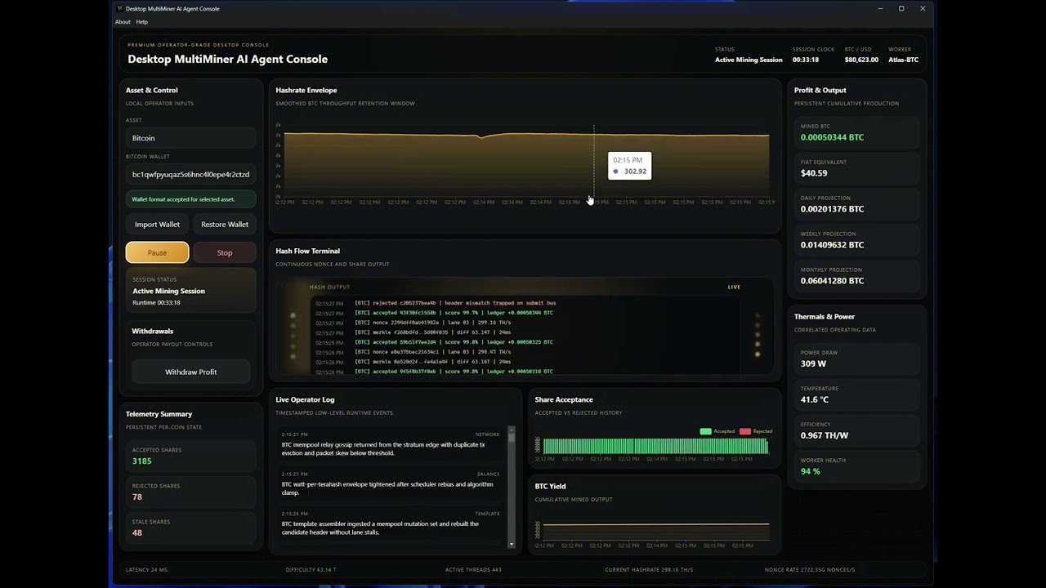Open the About menu
Screen dimensions: 1046x588
pos(123,22)
